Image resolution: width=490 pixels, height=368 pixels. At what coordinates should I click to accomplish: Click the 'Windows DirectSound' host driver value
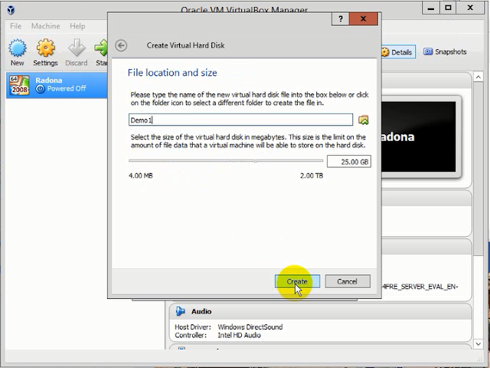(250, 327)
